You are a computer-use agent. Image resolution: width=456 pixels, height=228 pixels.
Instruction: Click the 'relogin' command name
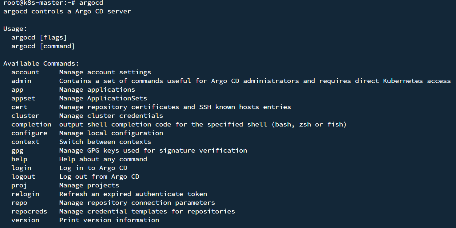(25, 194)
